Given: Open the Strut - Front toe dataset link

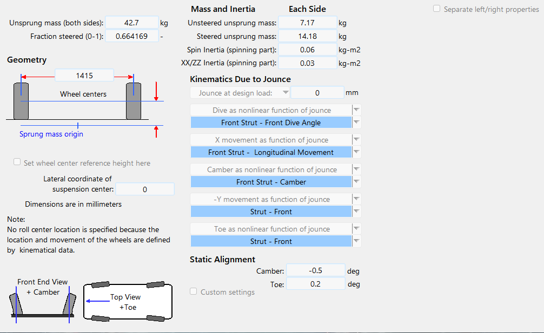Looking at the screenshot, I should pos(271,241).
